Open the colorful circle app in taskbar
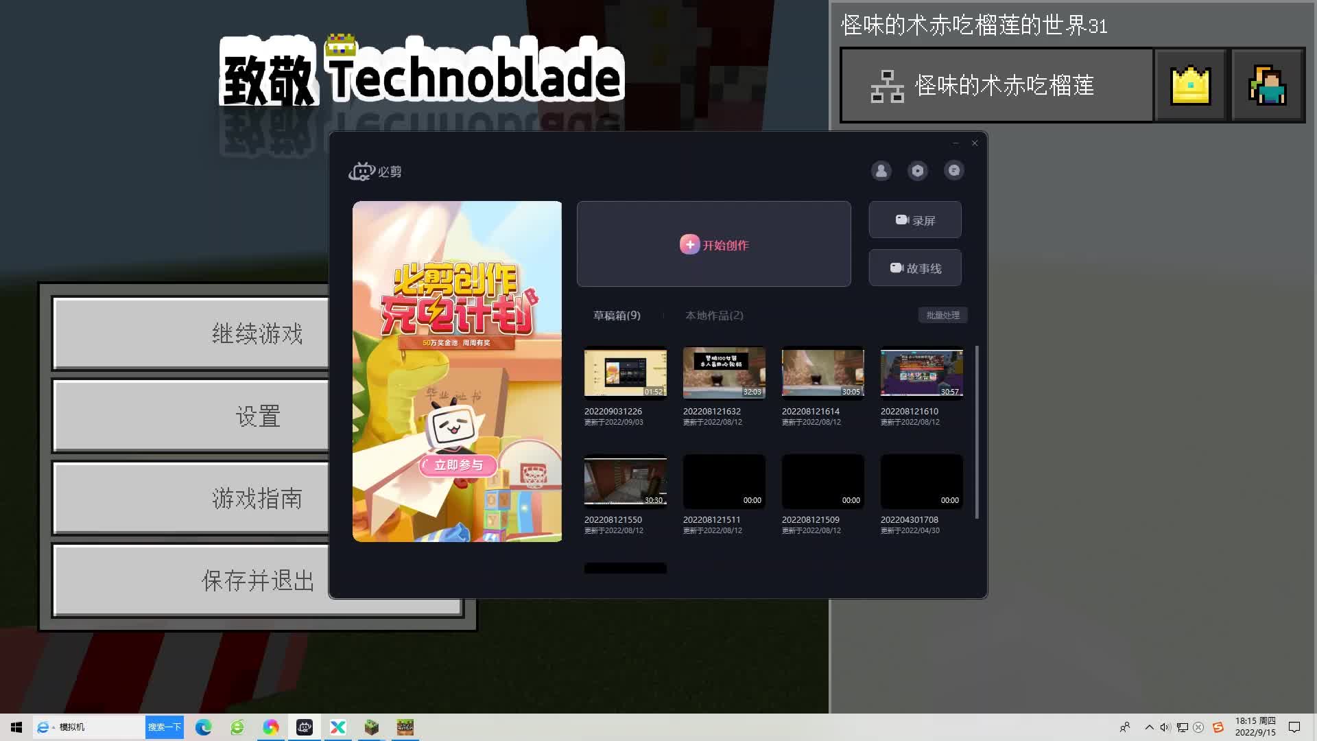The height and width of the screenshot is (741, 1317). tap(271, 727)
